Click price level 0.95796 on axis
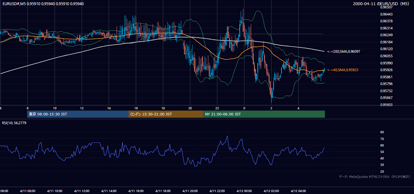Image resolution: width=414 pixels, height=194 pixels. 386,84
